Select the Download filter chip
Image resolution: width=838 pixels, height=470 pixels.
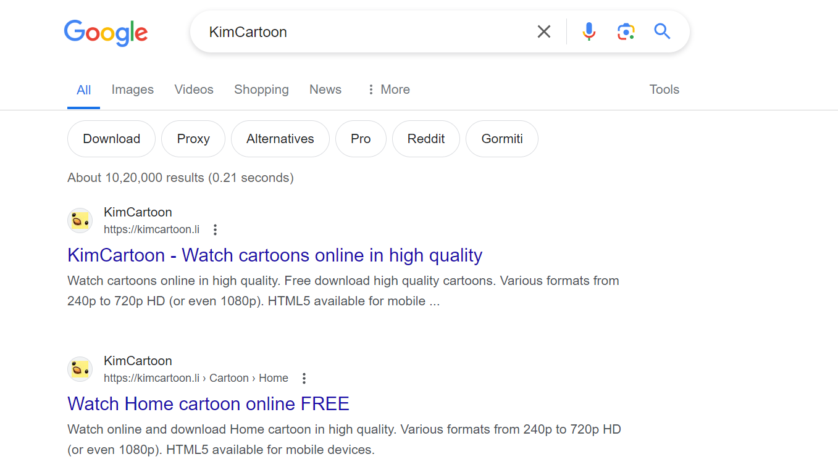click(111, 138)
